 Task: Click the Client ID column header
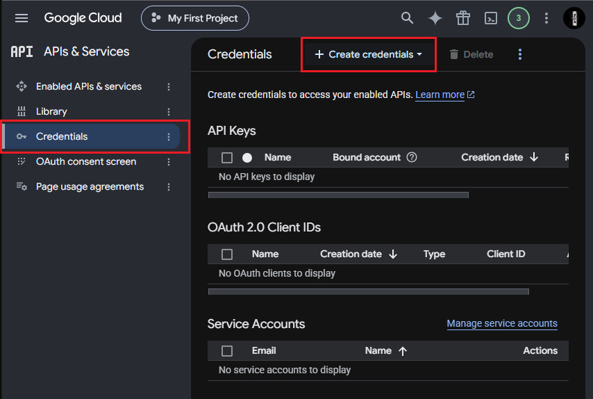click(506, 254)
